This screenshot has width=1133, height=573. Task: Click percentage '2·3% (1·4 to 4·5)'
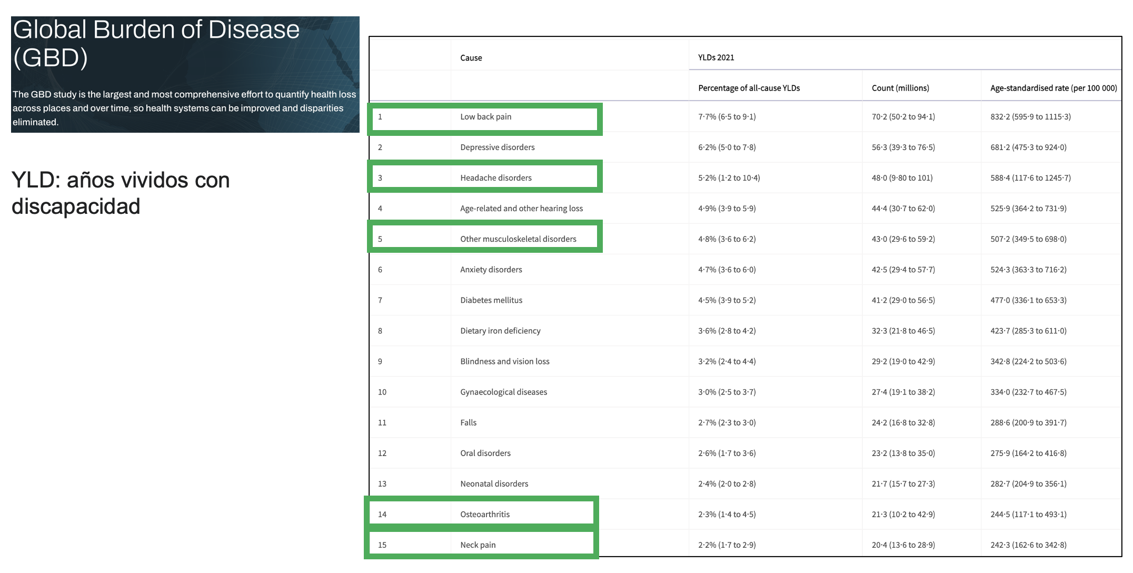pyautogui.click(x=727, y=514)
